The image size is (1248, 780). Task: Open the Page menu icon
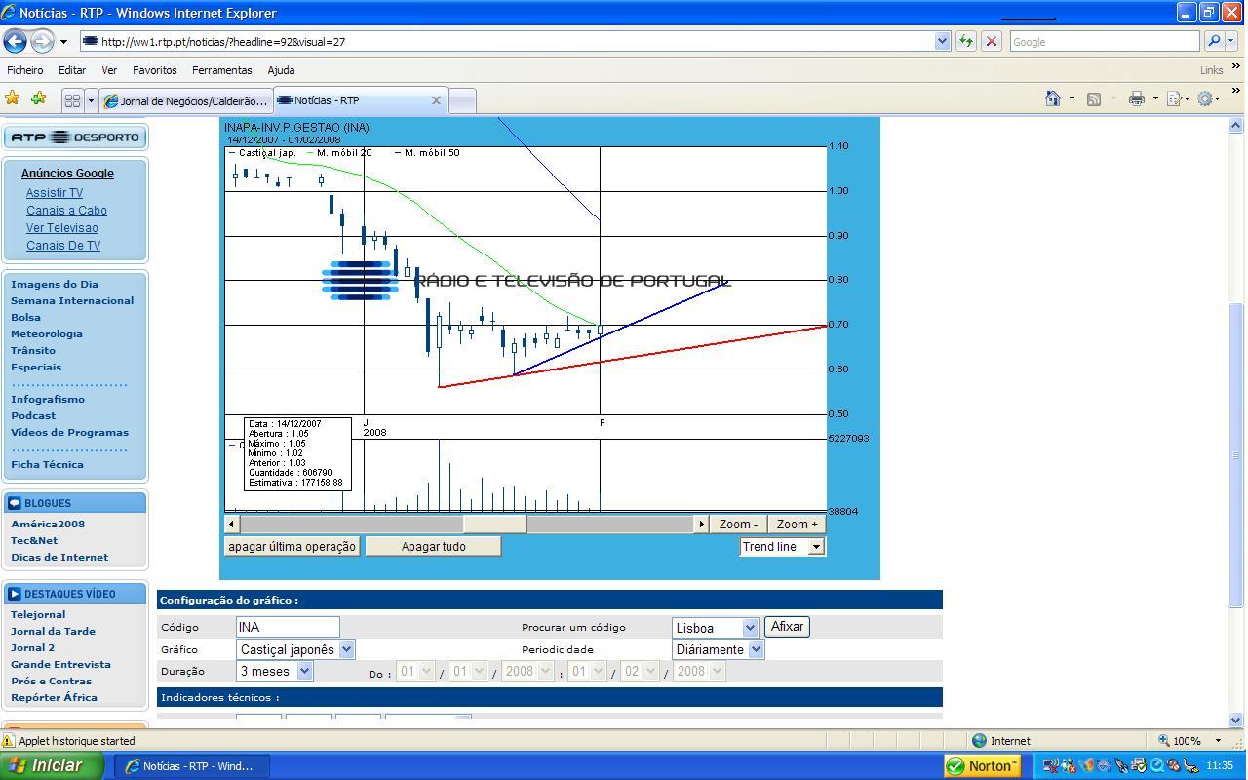pyautogui.click(x=1174, y=98)
